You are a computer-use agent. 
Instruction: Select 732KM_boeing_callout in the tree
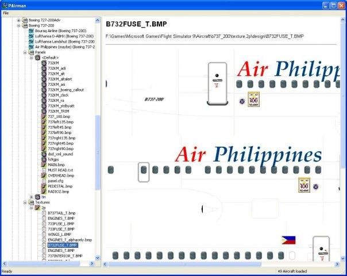[66, 90]
